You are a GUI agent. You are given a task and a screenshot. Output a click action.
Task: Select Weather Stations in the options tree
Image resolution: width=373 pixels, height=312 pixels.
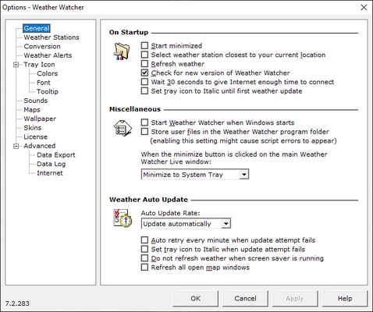52,37
